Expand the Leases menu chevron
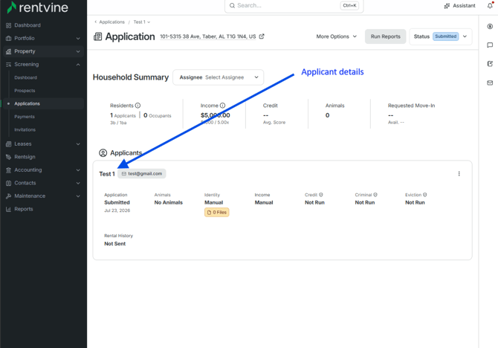Image resolution: width=498 pixels, height=348 pixels. 78,144
